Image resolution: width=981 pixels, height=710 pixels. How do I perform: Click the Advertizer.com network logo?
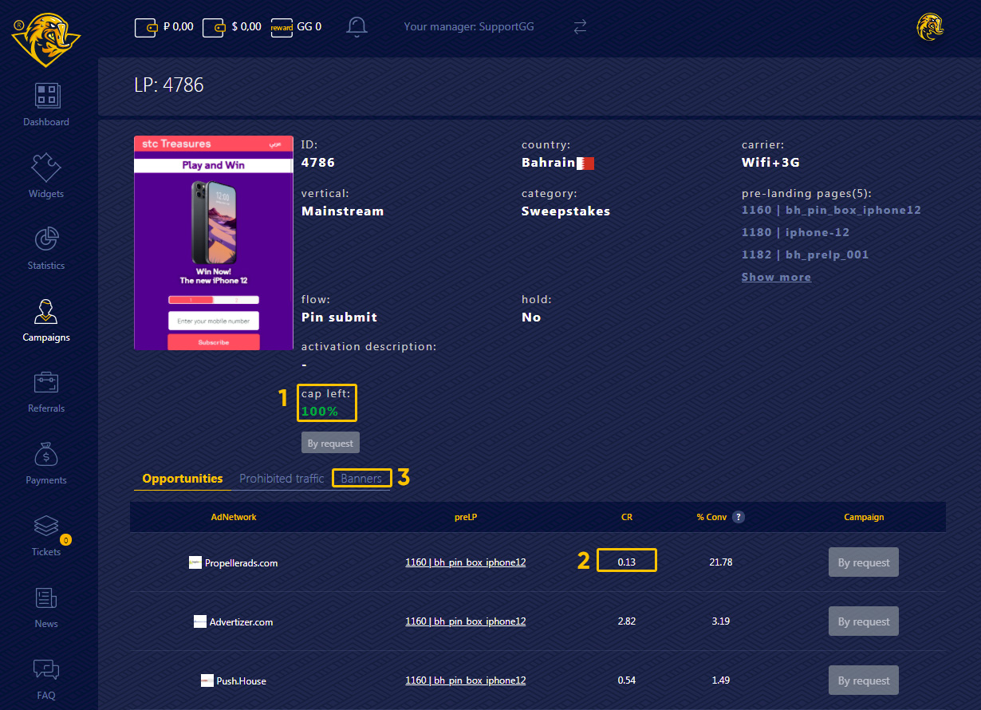pyautogui.click(x=200, y=621)
